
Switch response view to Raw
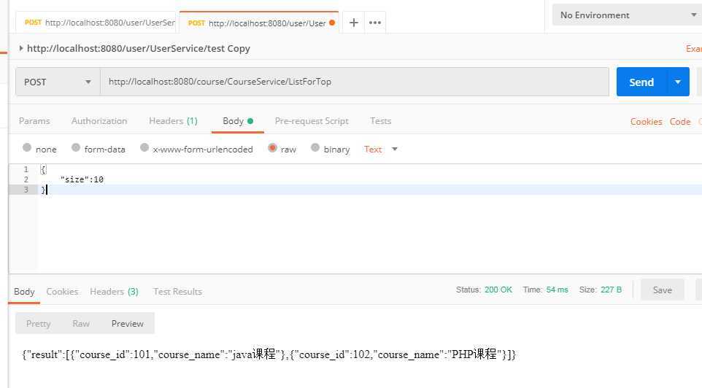81,323
